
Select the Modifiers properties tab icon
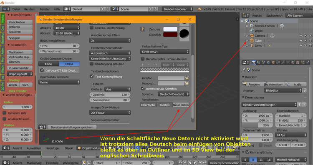[283, 62]
